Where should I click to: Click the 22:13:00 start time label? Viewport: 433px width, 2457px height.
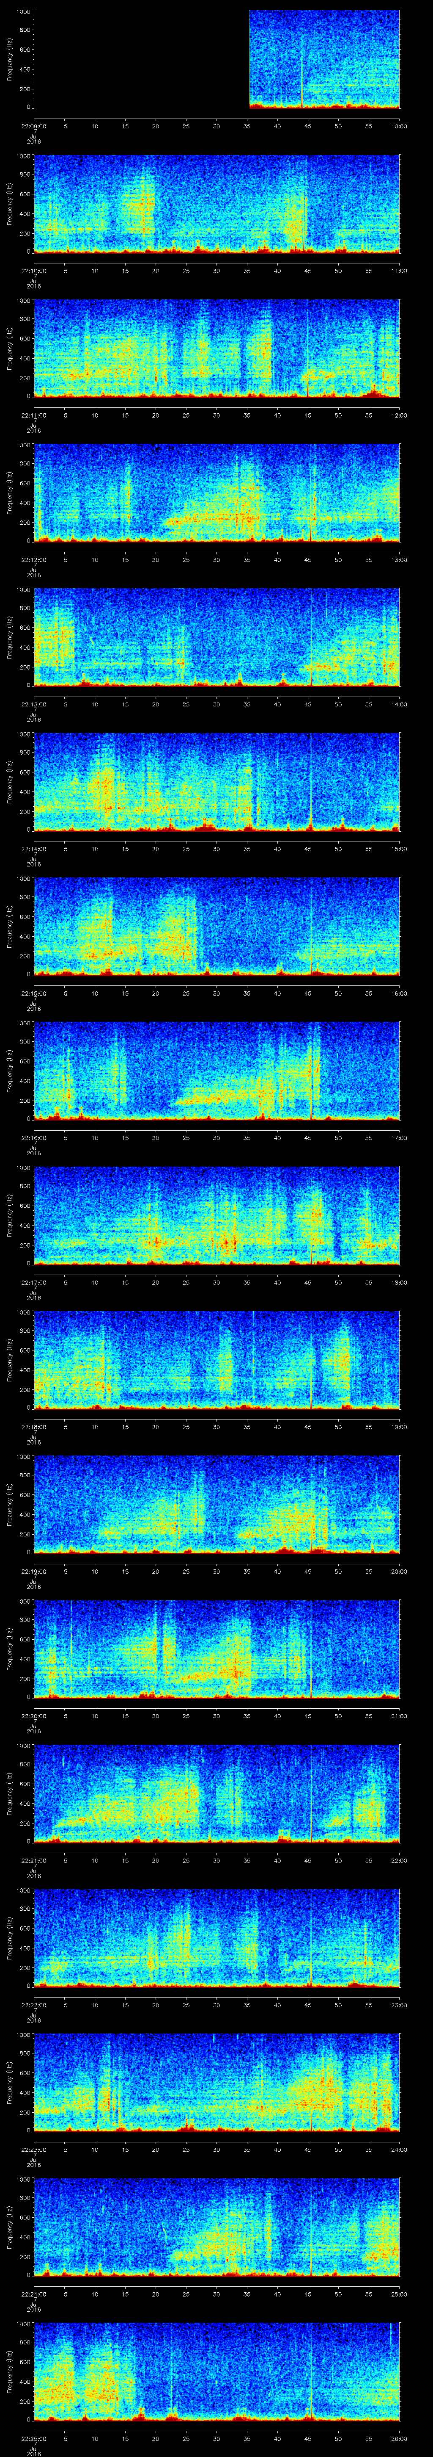(x=33, y=704)
